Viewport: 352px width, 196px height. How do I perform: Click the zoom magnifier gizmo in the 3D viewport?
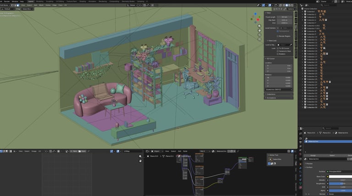259,26
